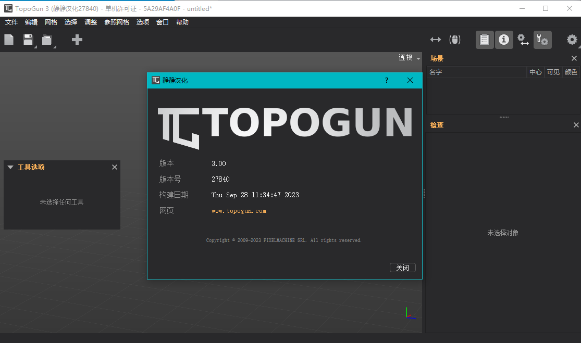Click the symmetry double-arrow icon

[x=436, y=40]
